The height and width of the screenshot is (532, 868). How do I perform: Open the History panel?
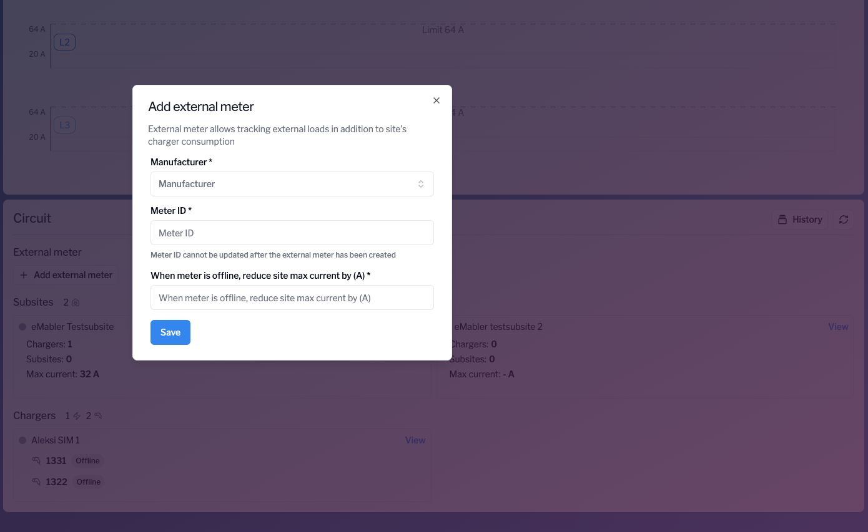(x=800, y=219)
